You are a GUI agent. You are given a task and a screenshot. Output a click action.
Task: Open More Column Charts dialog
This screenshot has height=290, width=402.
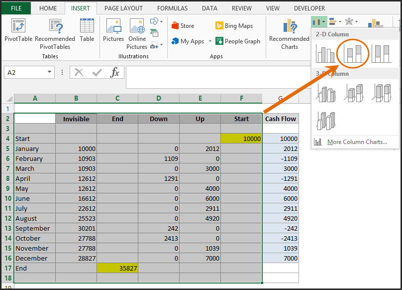point(355,142)
